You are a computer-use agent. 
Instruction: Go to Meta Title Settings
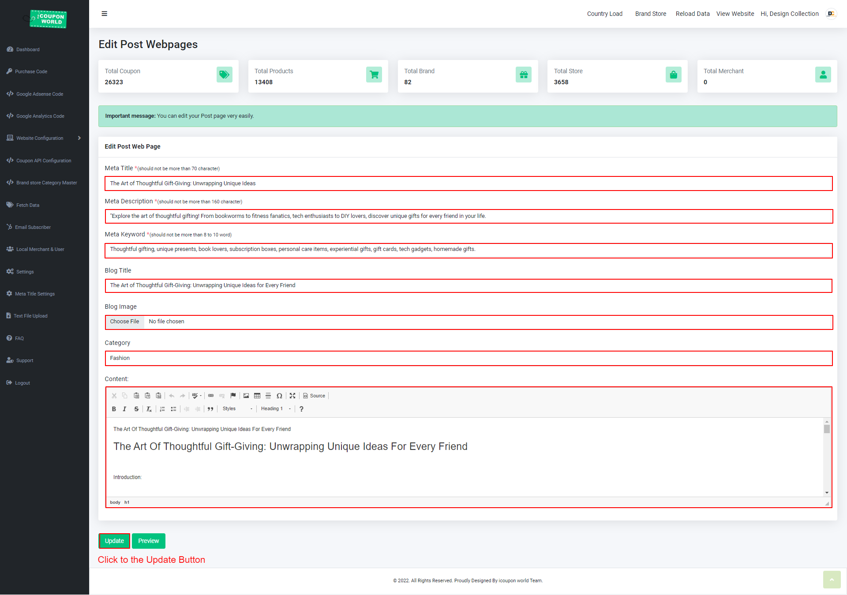[35, 294]
